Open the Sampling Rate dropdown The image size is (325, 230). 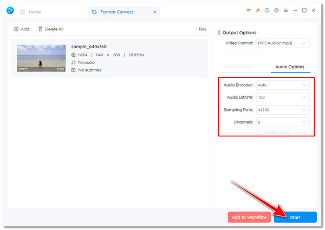[282, 110]
